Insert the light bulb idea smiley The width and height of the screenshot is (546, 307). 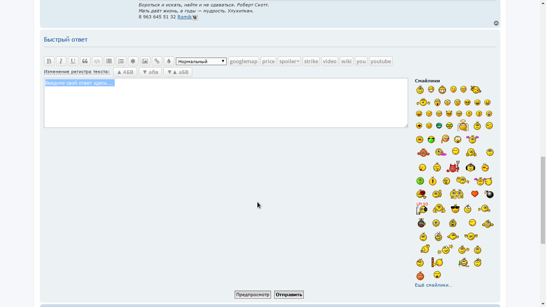click(x=489, y=114)
